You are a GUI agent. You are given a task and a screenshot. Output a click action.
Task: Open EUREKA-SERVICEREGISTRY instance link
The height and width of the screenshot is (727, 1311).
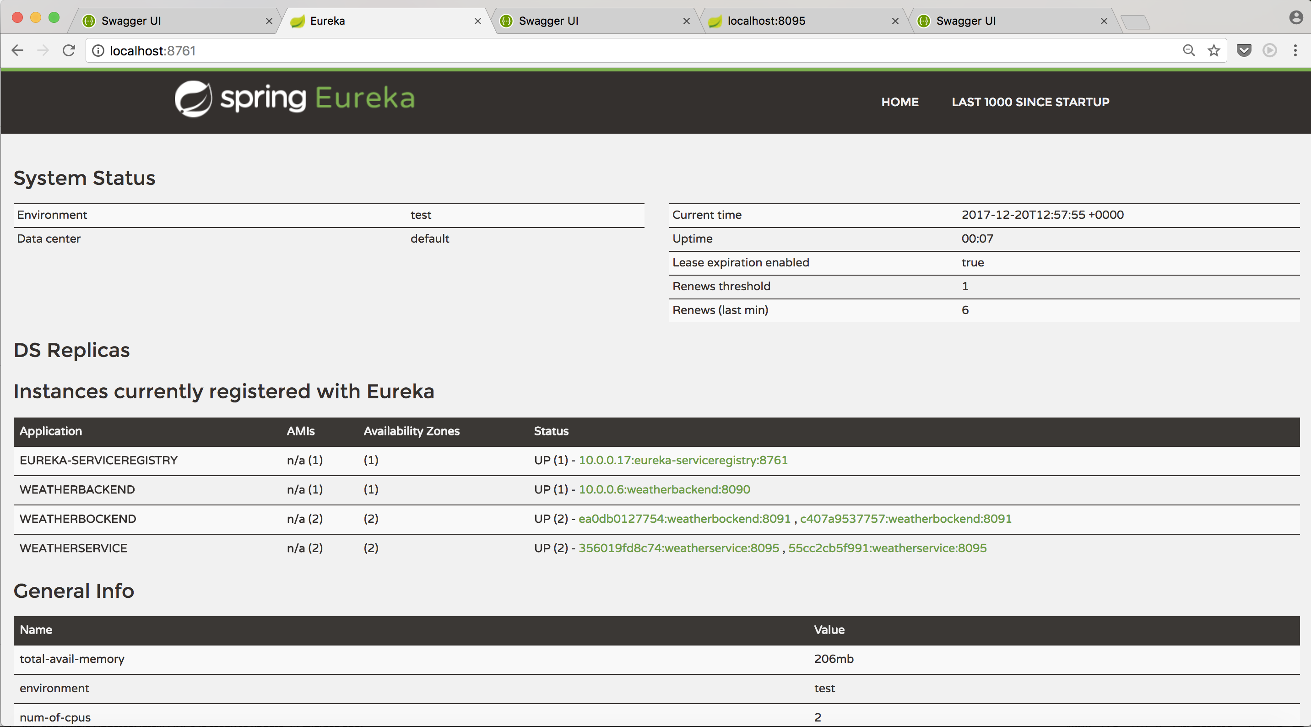point(683,460)
